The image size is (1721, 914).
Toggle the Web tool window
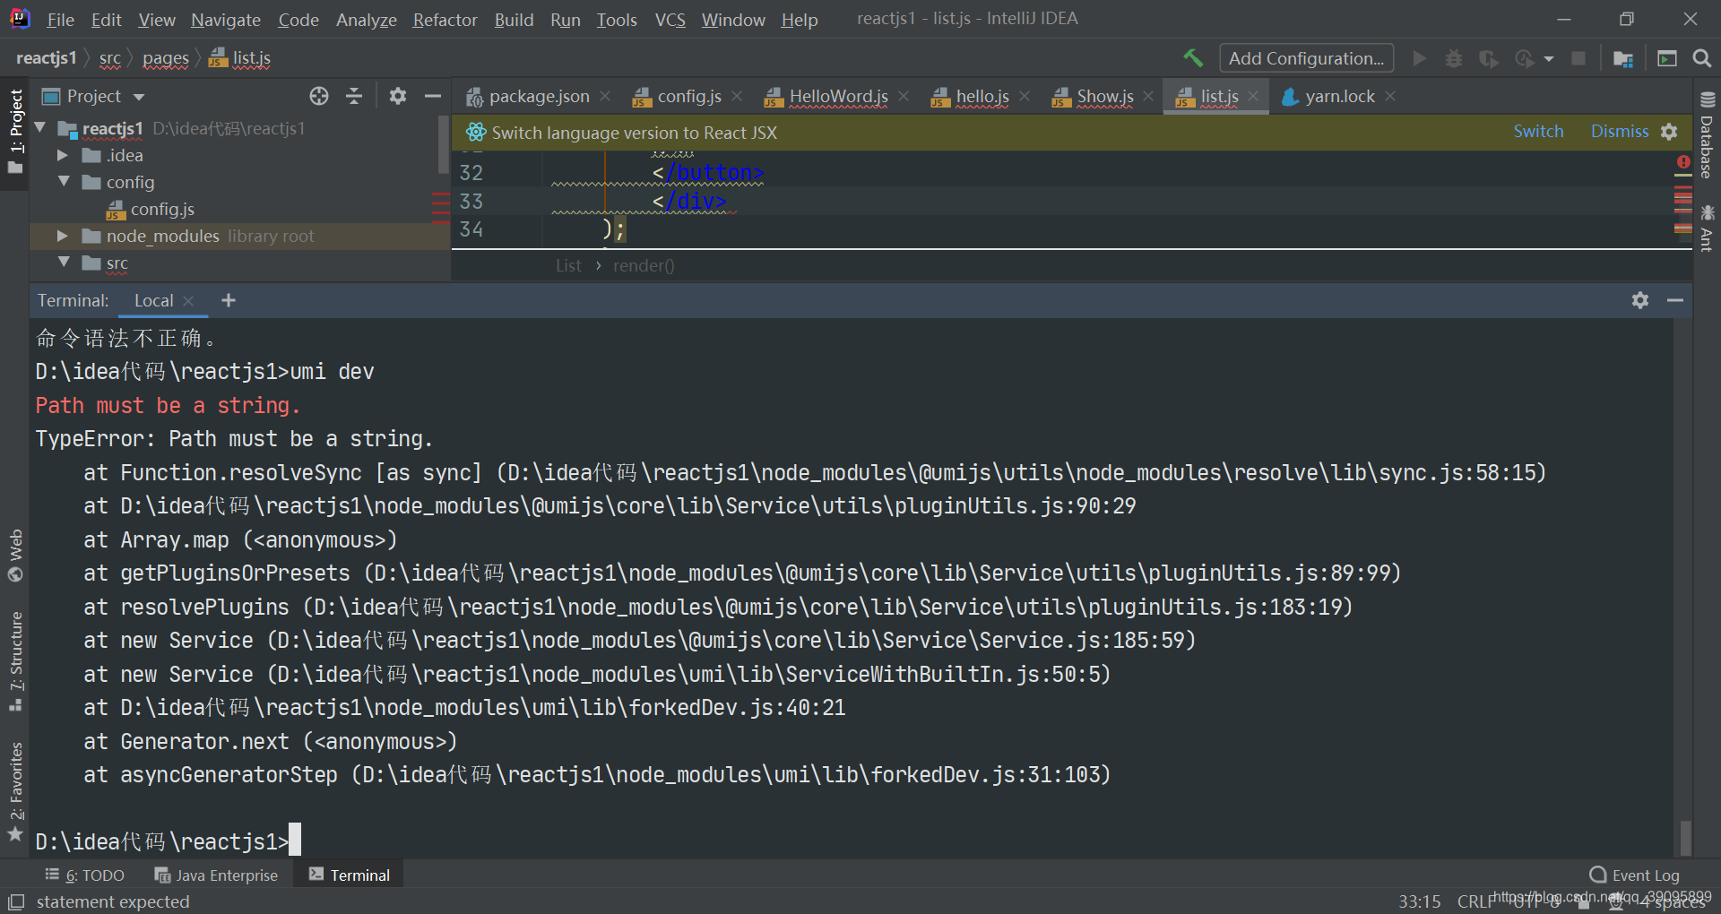coord(15,556)
